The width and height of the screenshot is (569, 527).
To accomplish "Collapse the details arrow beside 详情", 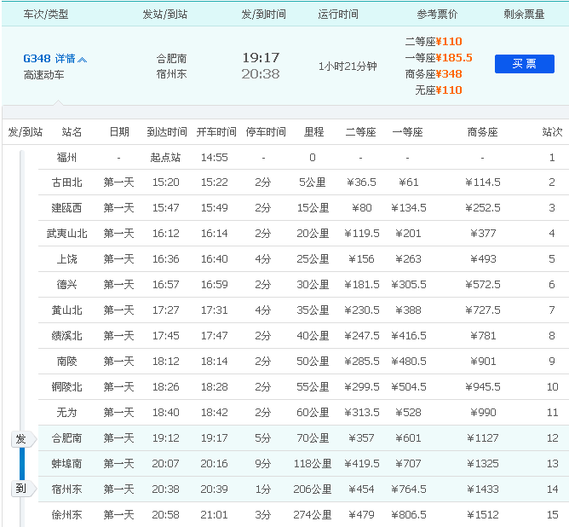I will pos(83,60).
